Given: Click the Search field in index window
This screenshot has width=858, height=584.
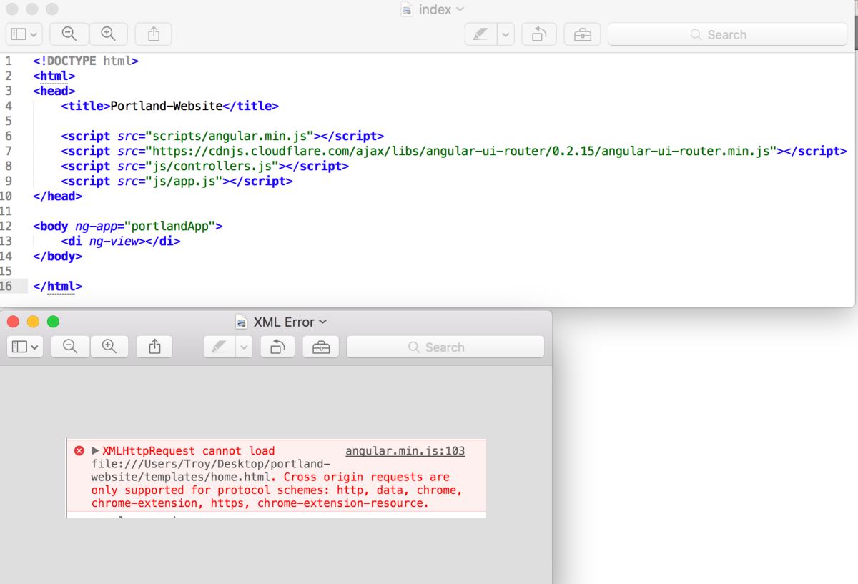Looking at the screenshot, I should 727,34.
